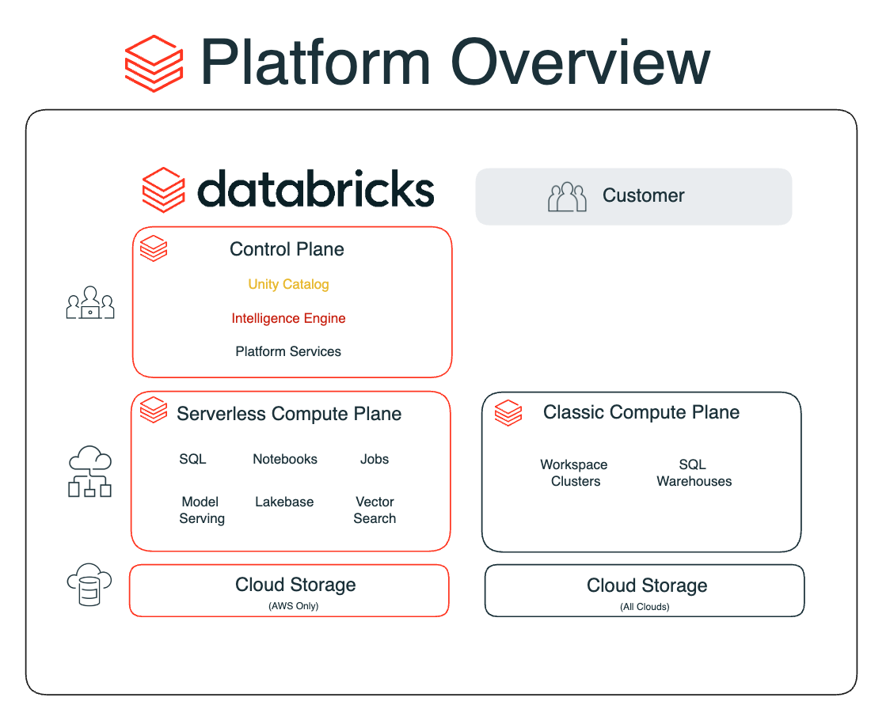Click the Platform Services label
890x720 pixels.
288,351
